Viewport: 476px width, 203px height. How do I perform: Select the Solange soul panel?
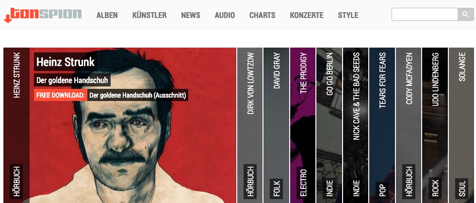(x=461, y=125)
